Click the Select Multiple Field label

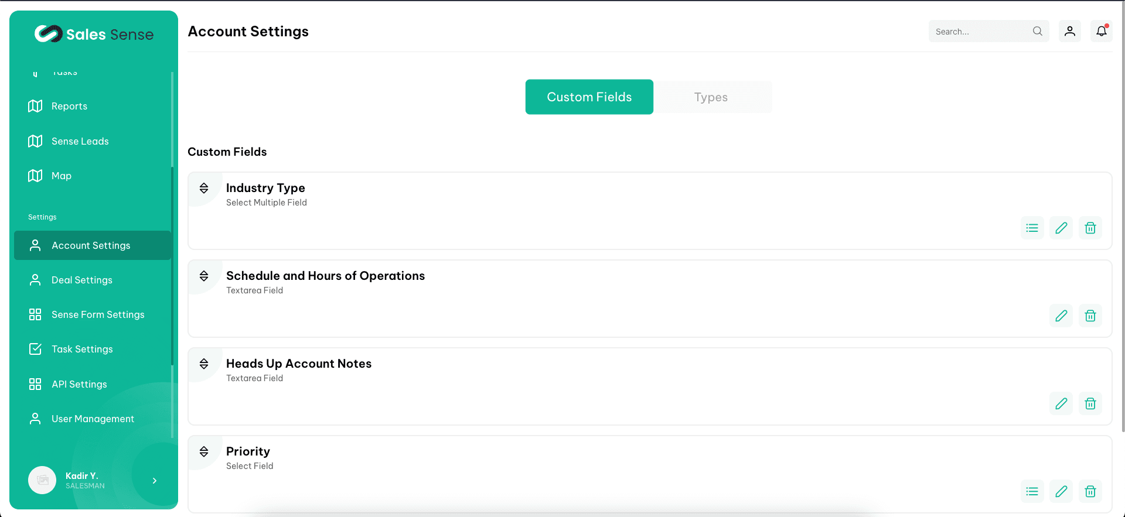pyautogui.click(x=267, y=203)
